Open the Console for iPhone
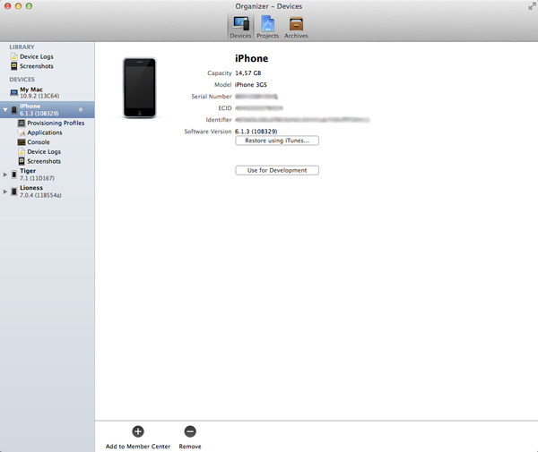 tap(39, 142)
